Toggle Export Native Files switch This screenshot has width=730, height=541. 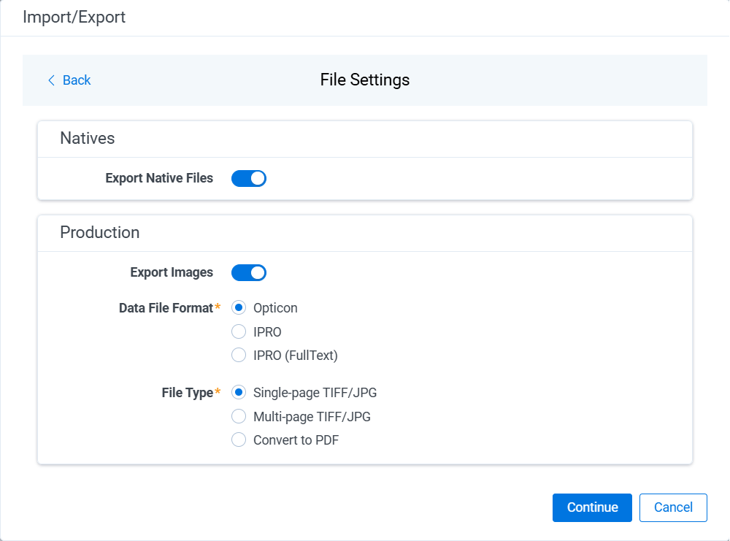point(249,178)
